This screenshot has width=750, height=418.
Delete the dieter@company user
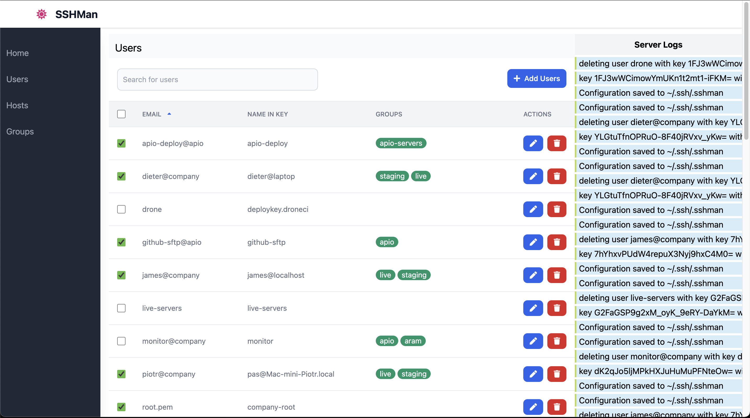pos(556,176)
